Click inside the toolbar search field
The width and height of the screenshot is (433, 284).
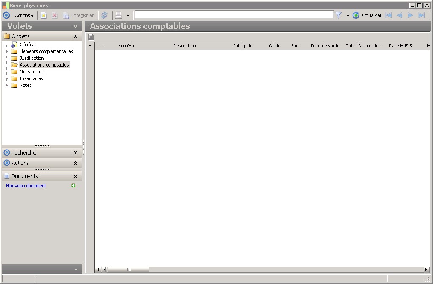click(234, 15)
